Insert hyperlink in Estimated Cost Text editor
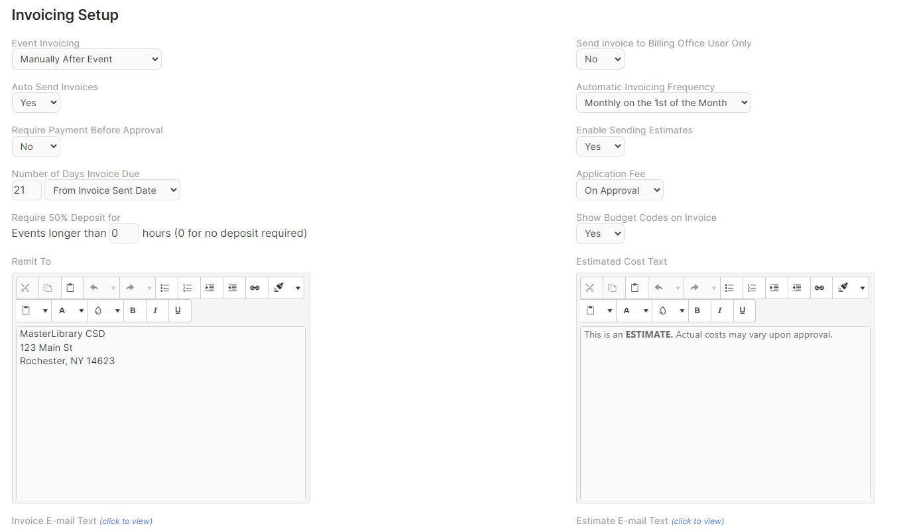903x532 pixels. pos(819,288)
